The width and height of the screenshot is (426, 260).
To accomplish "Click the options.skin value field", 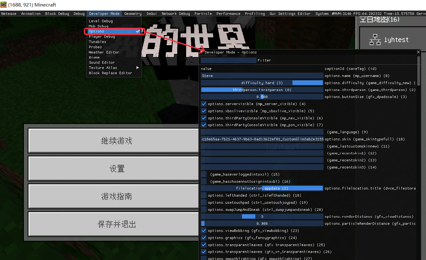I will 262,139.
